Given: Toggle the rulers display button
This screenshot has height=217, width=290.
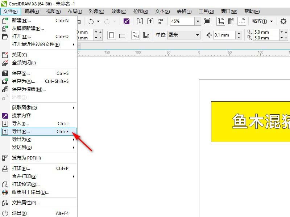Looking at the screenshot, I should coord(221,21).
